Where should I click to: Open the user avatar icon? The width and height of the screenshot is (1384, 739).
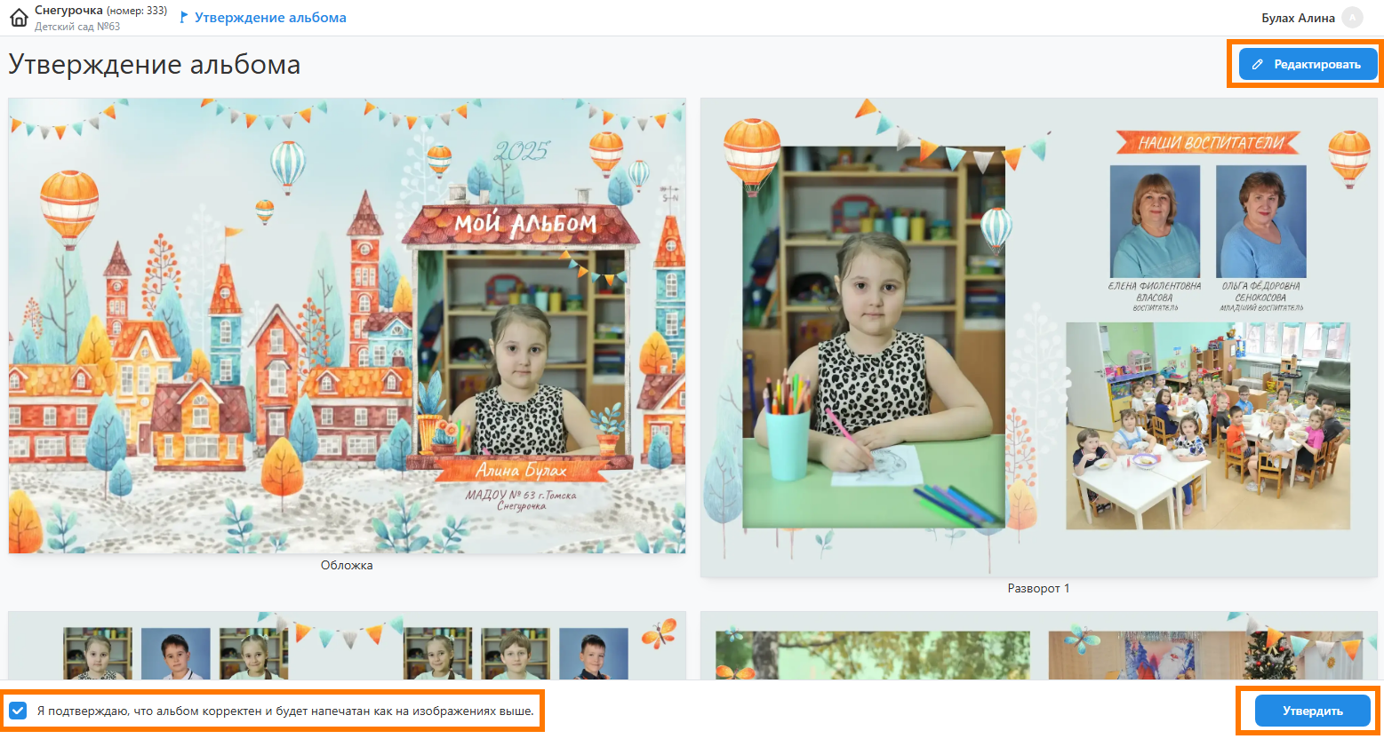[x=1352, y=18]
